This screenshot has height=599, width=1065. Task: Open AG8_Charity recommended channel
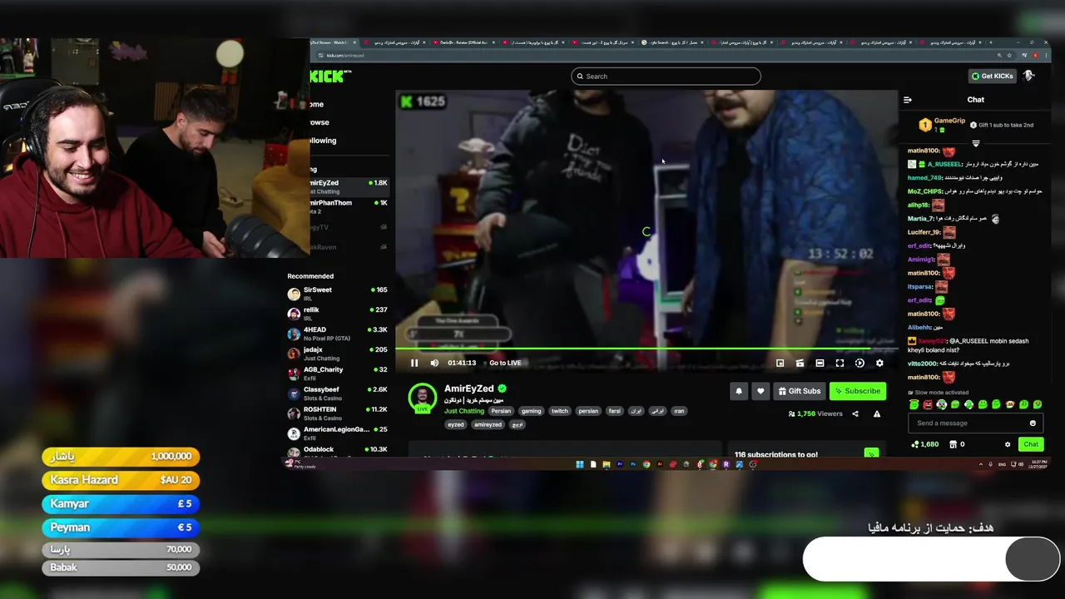tap(338, 374)
